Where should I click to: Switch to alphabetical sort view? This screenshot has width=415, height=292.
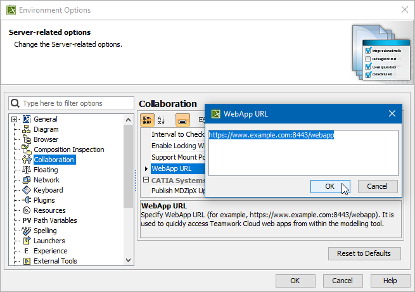162,120
